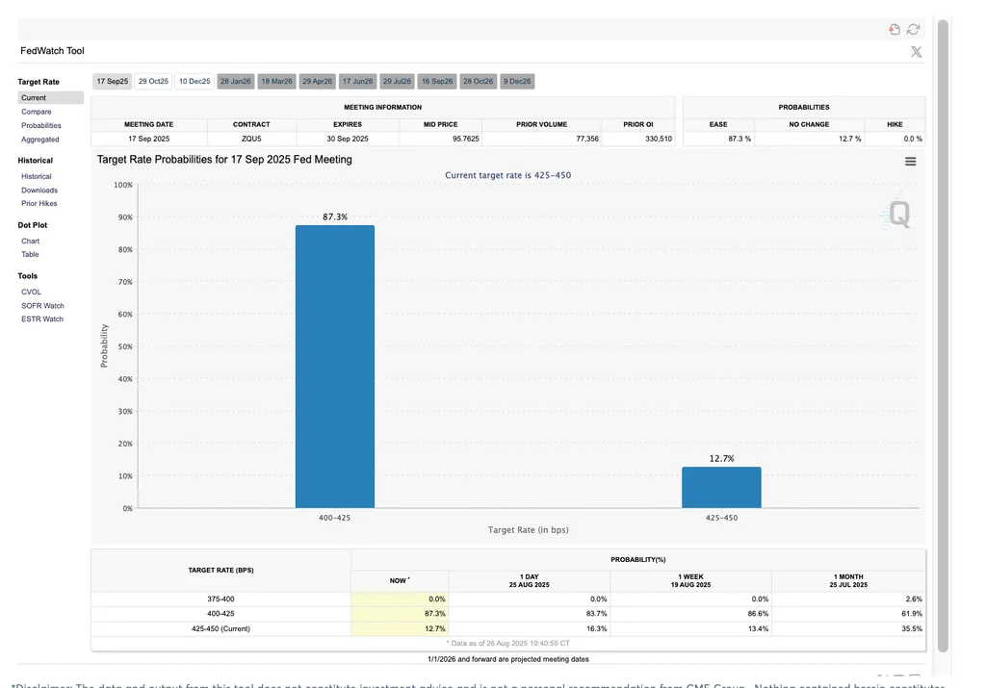Screen dimensions: 986x688
Task: Select the 10 Dec25 meeting tab
Action: coord(195,81)
